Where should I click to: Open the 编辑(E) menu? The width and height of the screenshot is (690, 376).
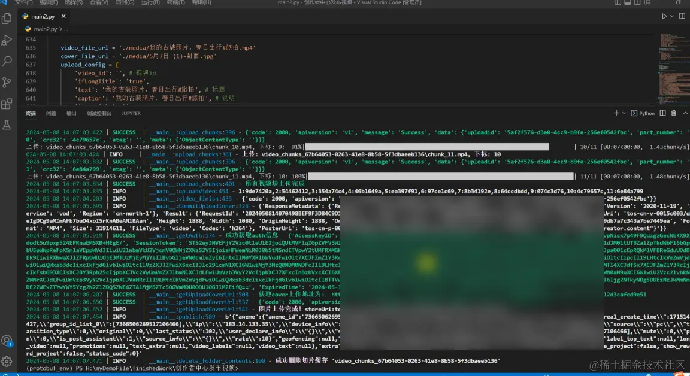click(49, 2)
